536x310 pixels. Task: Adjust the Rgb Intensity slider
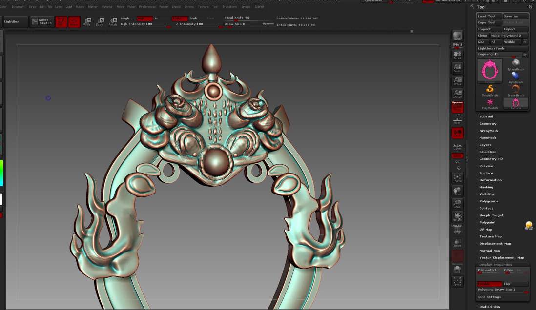145,24
